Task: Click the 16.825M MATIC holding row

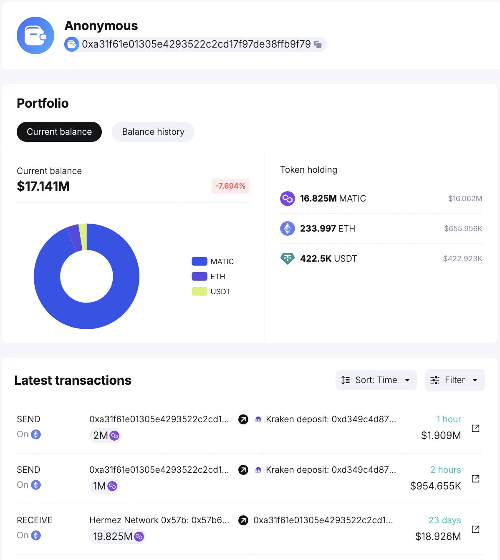Action: coord(381,199)
